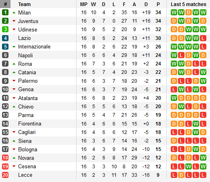Click the red rank 20 badge

[5, 175]
